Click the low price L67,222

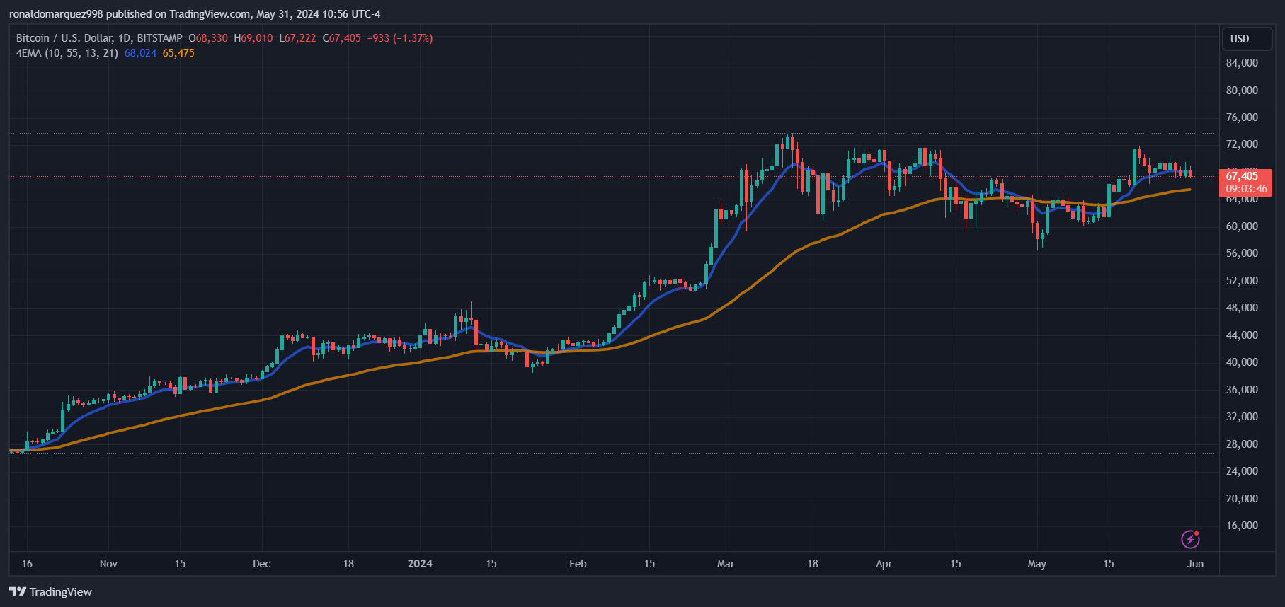(x=297, y=38)
